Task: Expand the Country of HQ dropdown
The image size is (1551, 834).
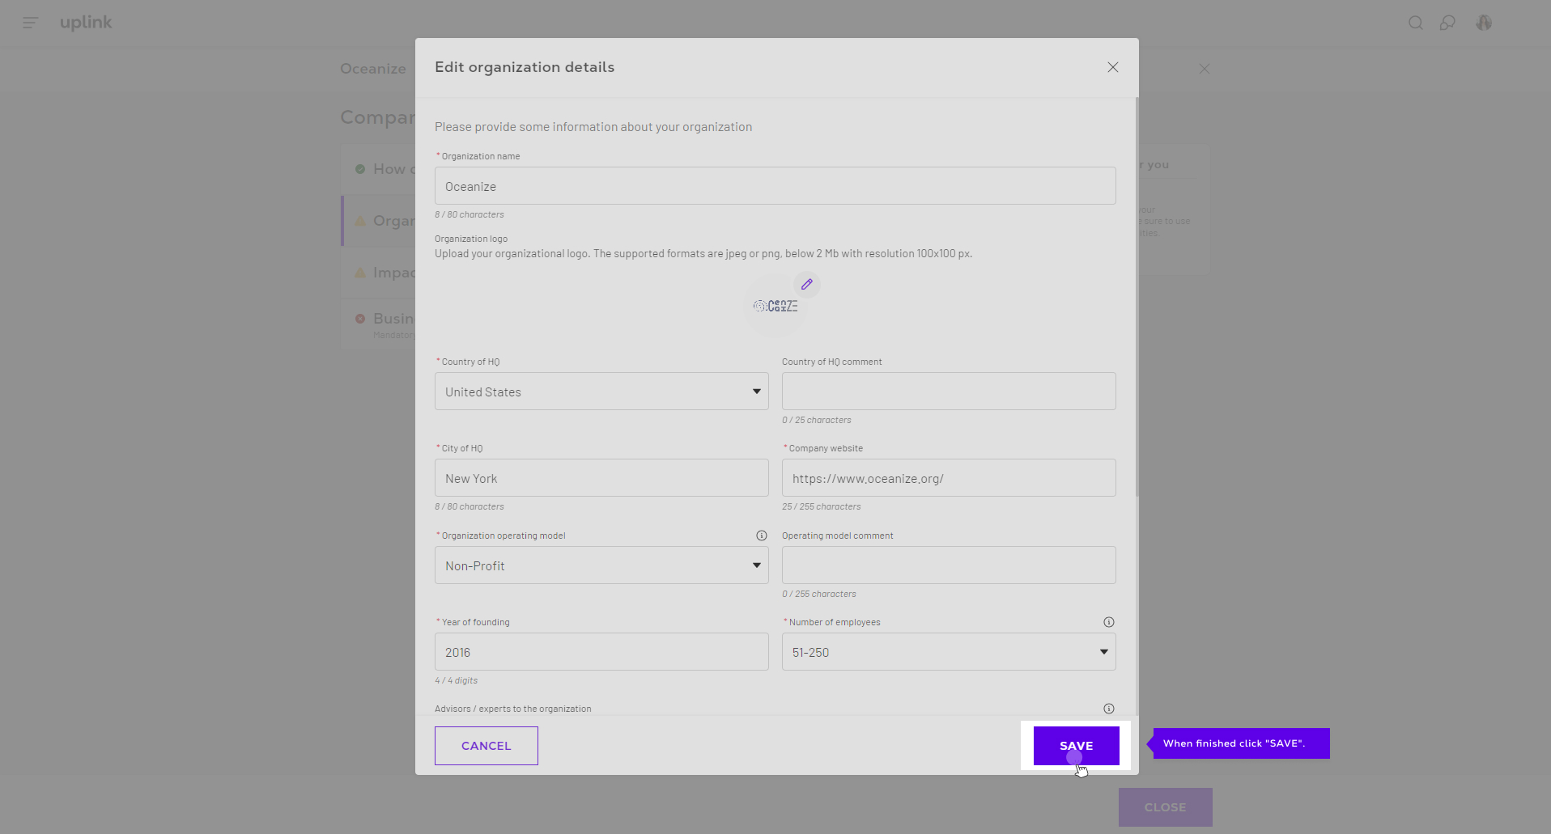Action: (601, 392)
